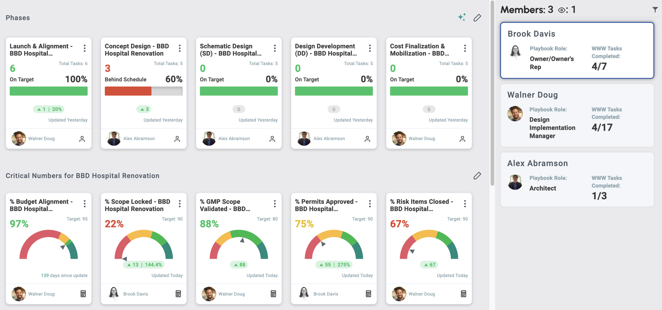
Task: Open options menu on % GMP Scope Validated card
Action: (275, 203)
